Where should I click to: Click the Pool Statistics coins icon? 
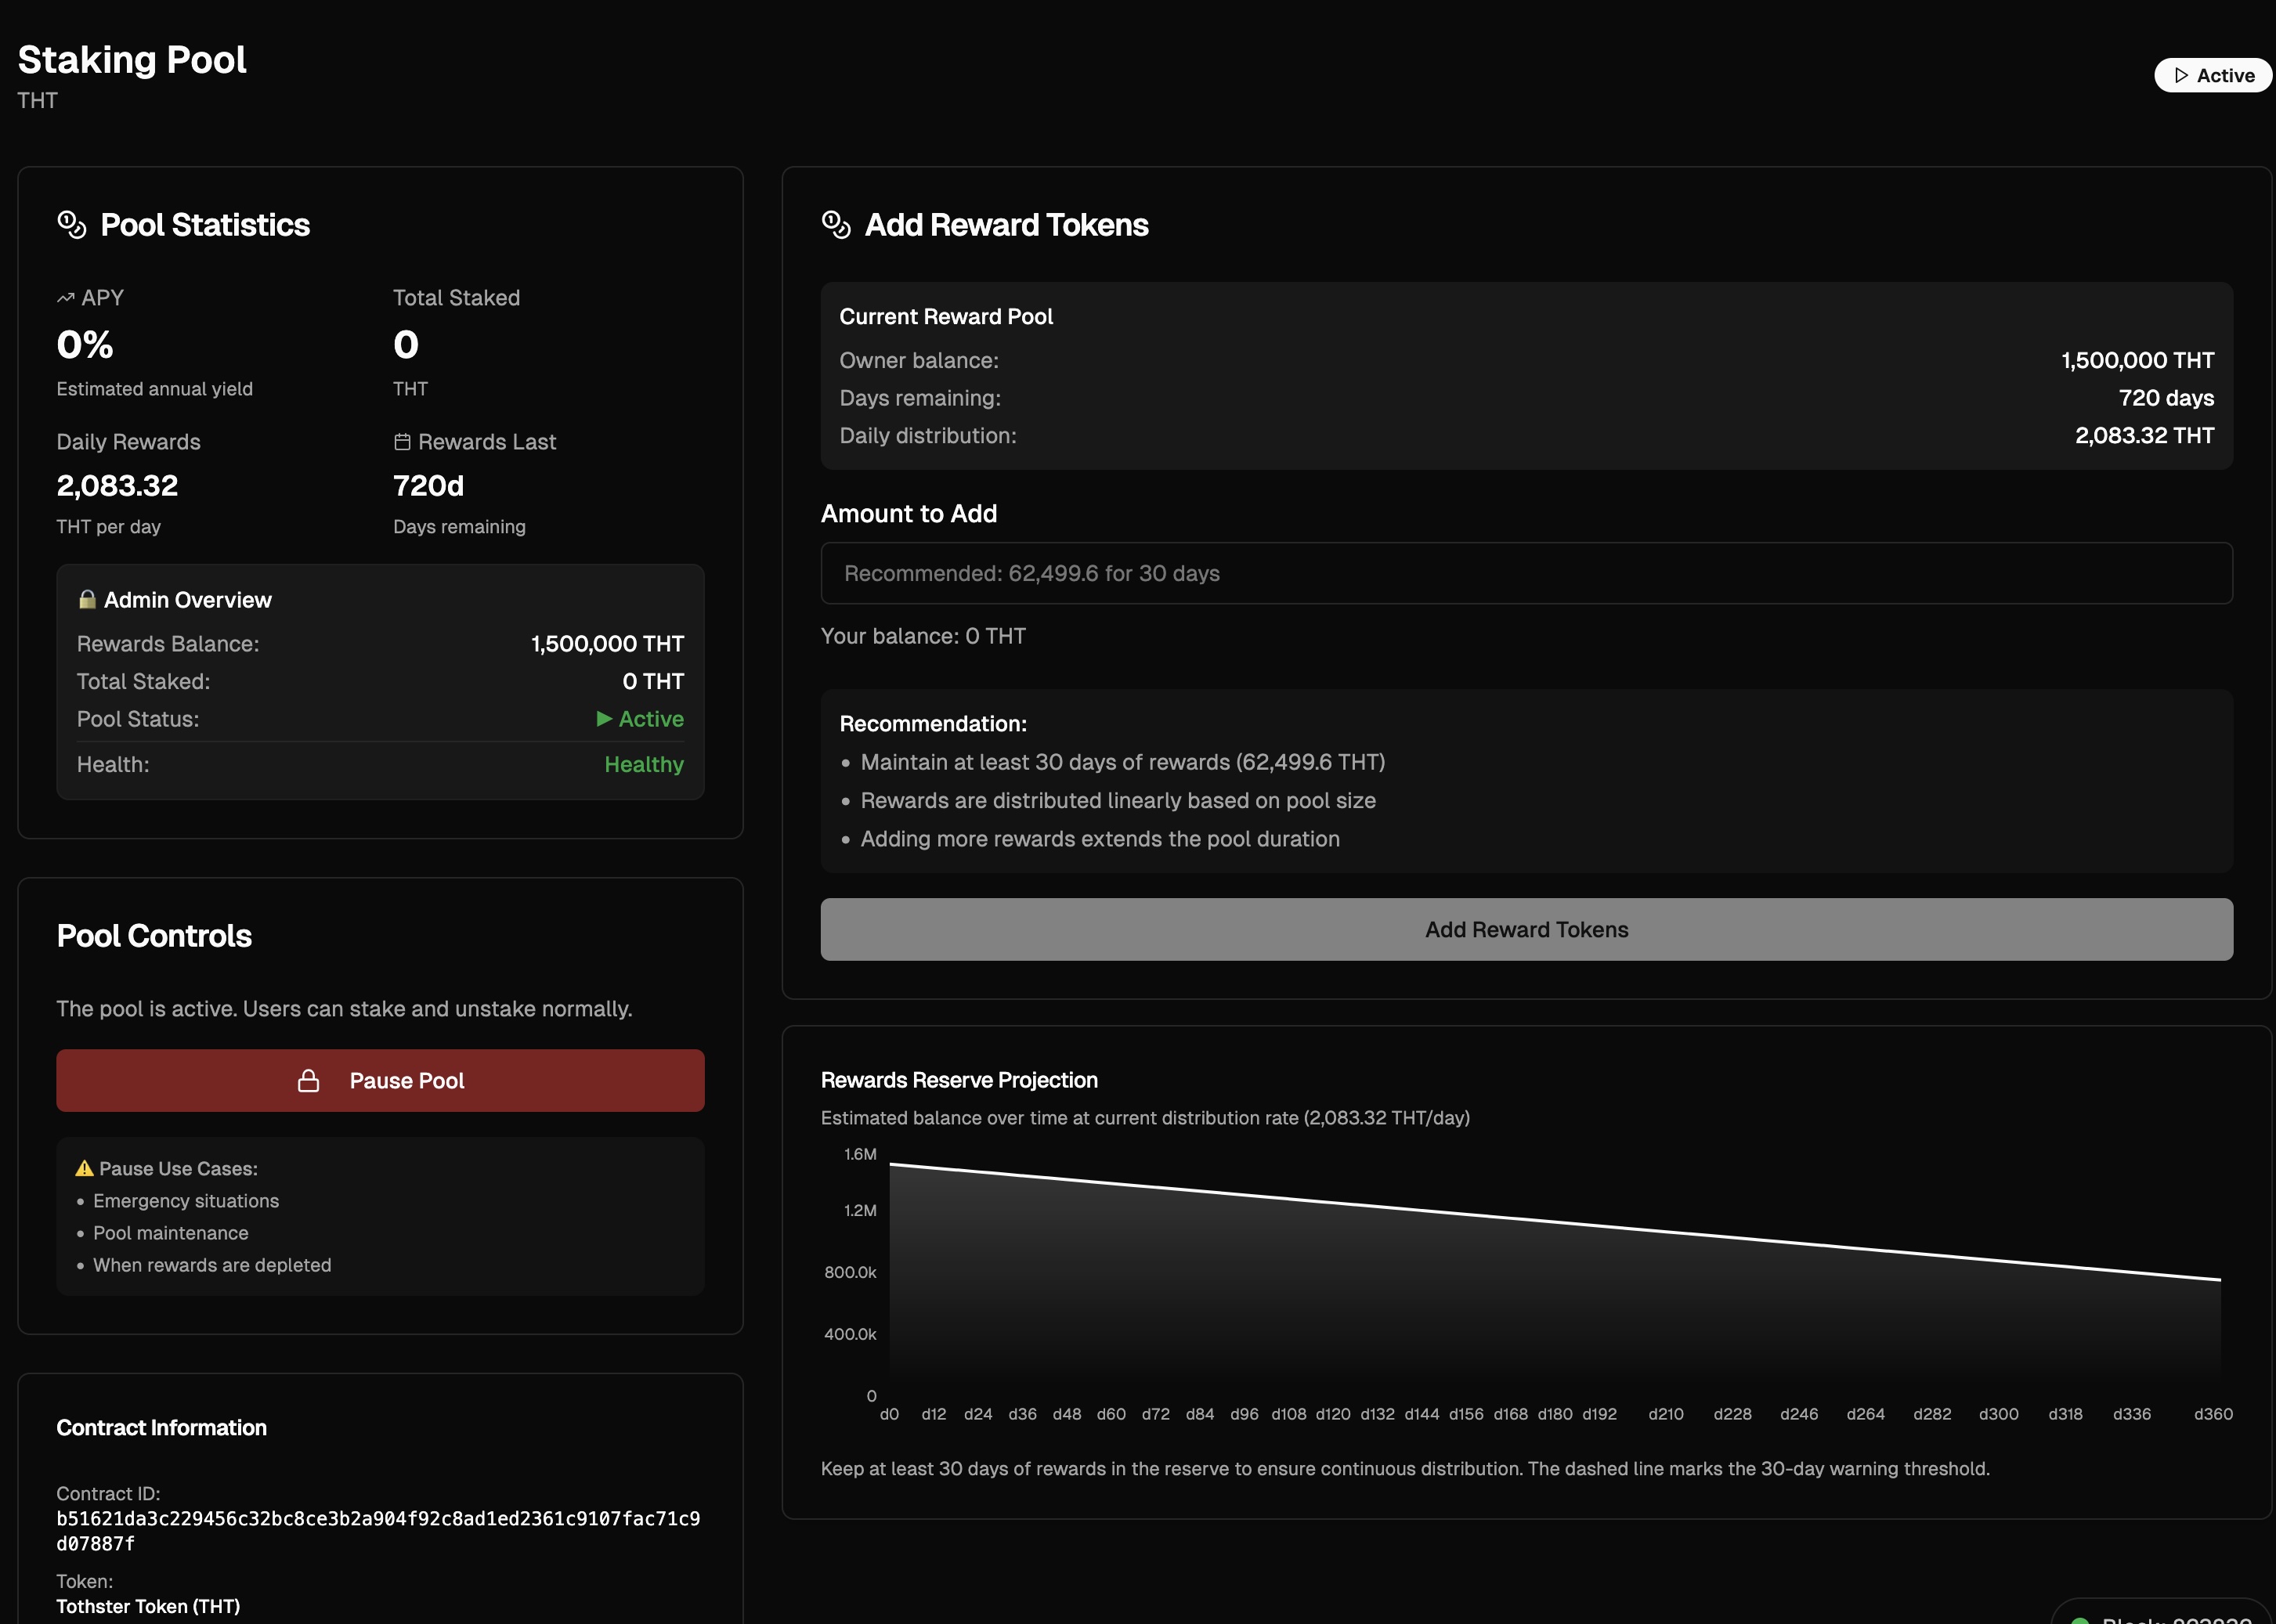(71, 225)
